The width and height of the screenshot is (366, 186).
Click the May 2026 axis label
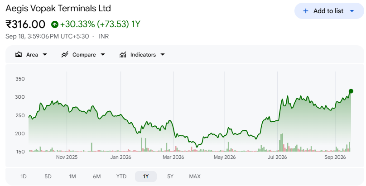[225, 157]
